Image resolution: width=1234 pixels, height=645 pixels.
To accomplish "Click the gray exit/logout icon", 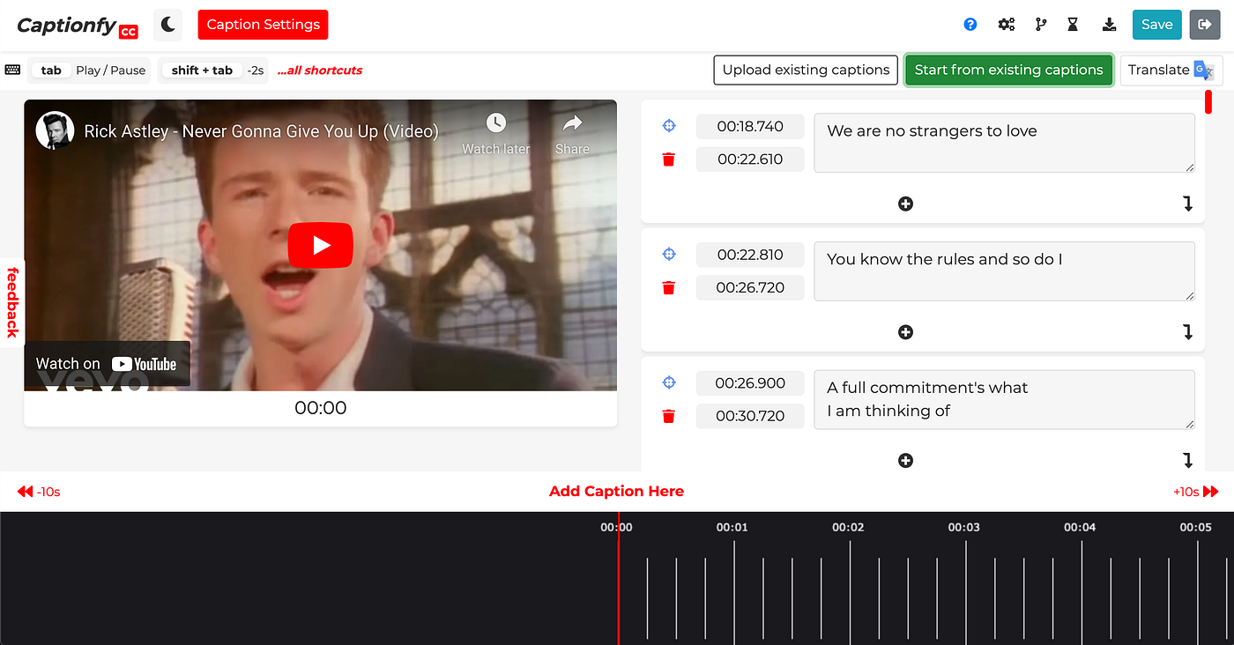I will click(1204, 25).
